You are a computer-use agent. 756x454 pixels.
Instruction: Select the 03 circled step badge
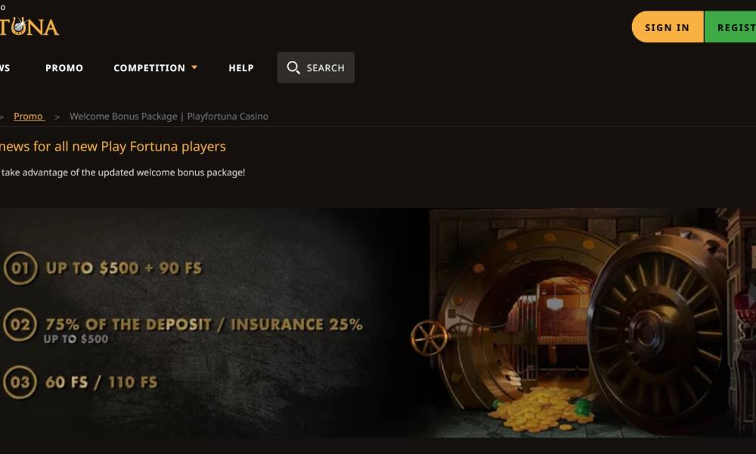[20, 382]
